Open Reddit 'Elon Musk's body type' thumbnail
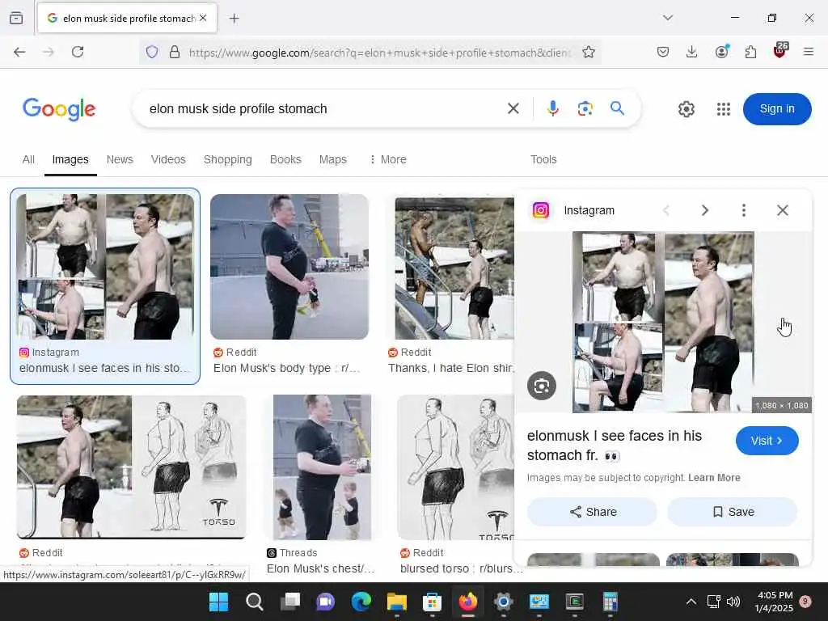 (289, 267)
